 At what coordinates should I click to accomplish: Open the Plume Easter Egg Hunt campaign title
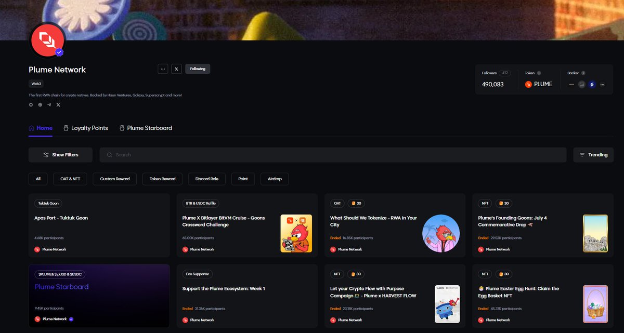coord(519,292)
